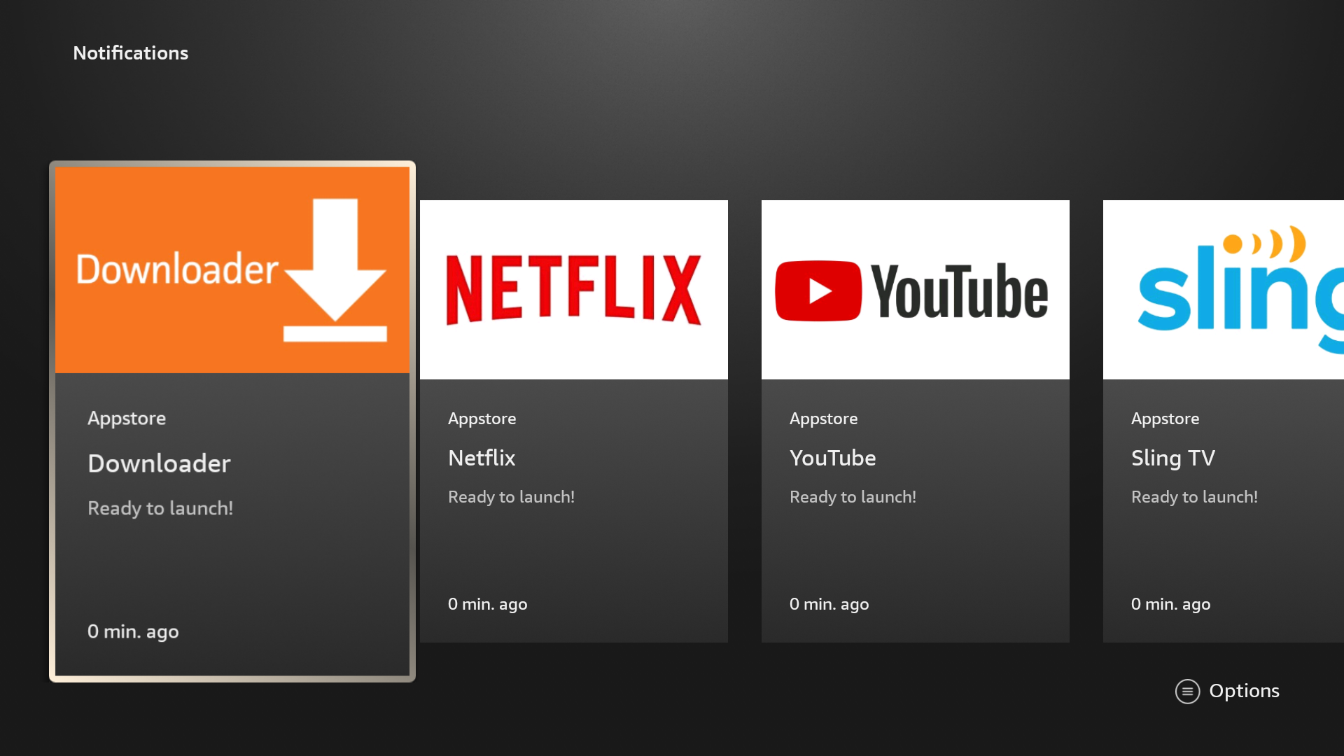Viewport: 1344px width, 756px height.
Task: Click the YouTube play button icon
Action: 818,289
